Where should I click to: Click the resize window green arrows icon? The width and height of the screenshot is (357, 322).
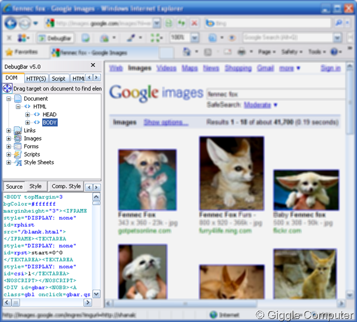coord(155,38)
